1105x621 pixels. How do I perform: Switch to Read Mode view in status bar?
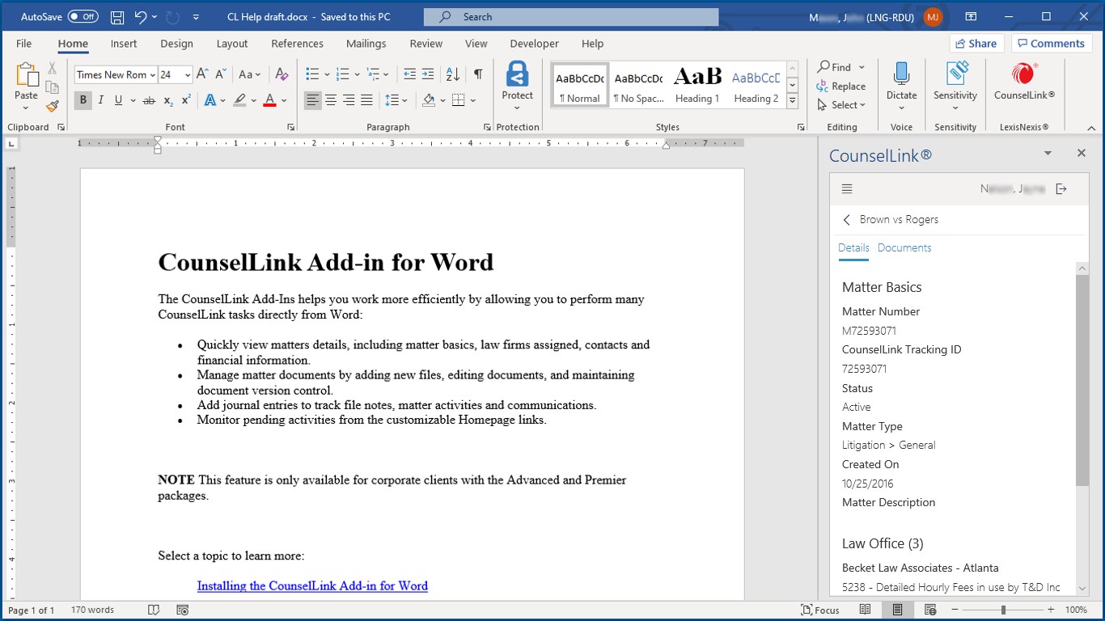pos(865,610)
